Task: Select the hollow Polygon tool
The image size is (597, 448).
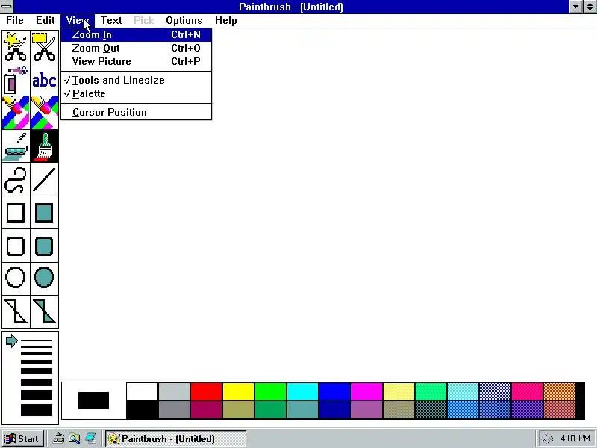Action: pyautogui.click(x=16, y=311)
